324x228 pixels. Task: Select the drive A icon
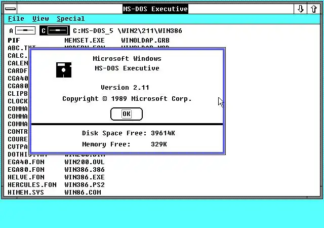click(22, 30)
